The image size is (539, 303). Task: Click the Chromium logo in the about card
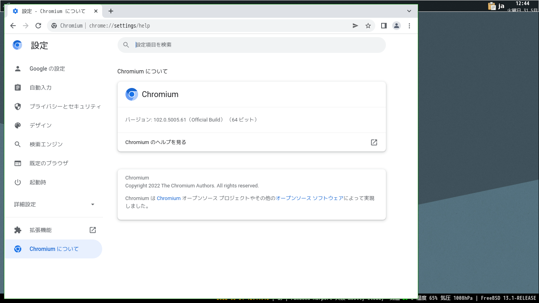[132, 94]
